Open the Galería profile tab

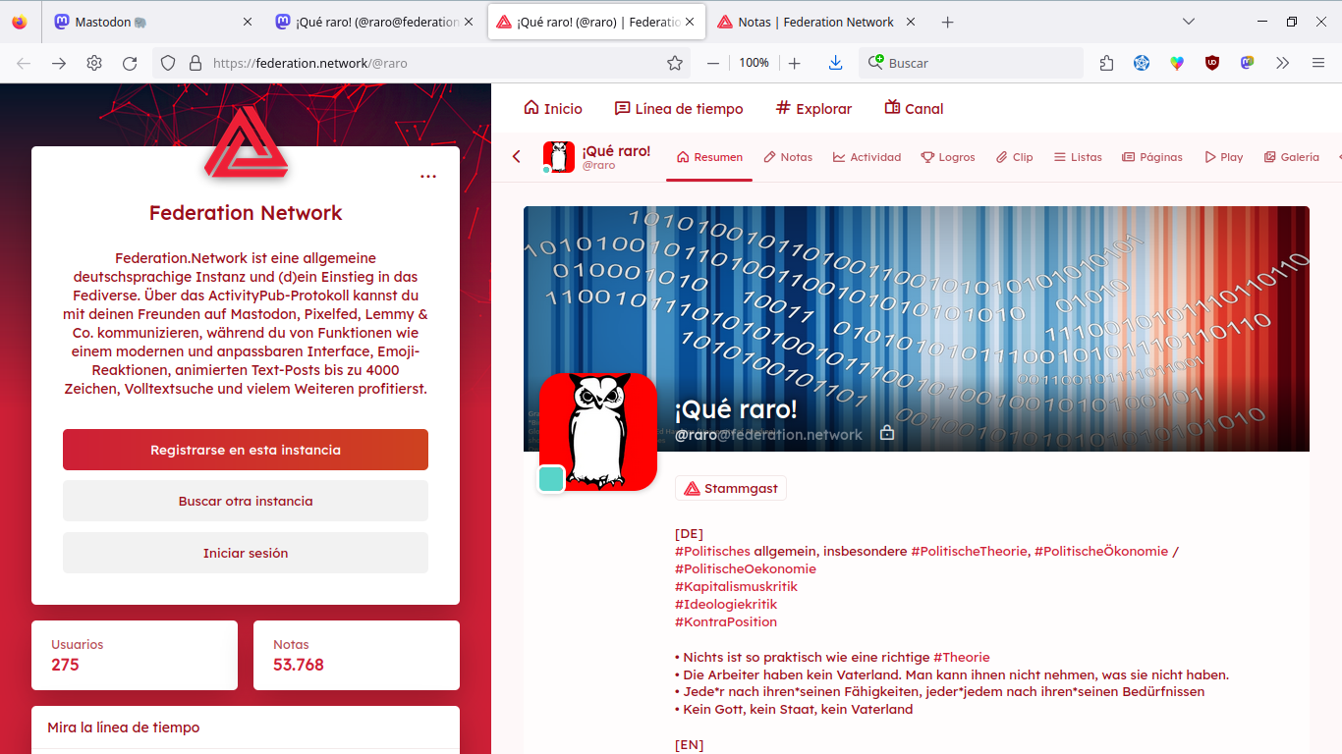click(x=1291, y=157)
